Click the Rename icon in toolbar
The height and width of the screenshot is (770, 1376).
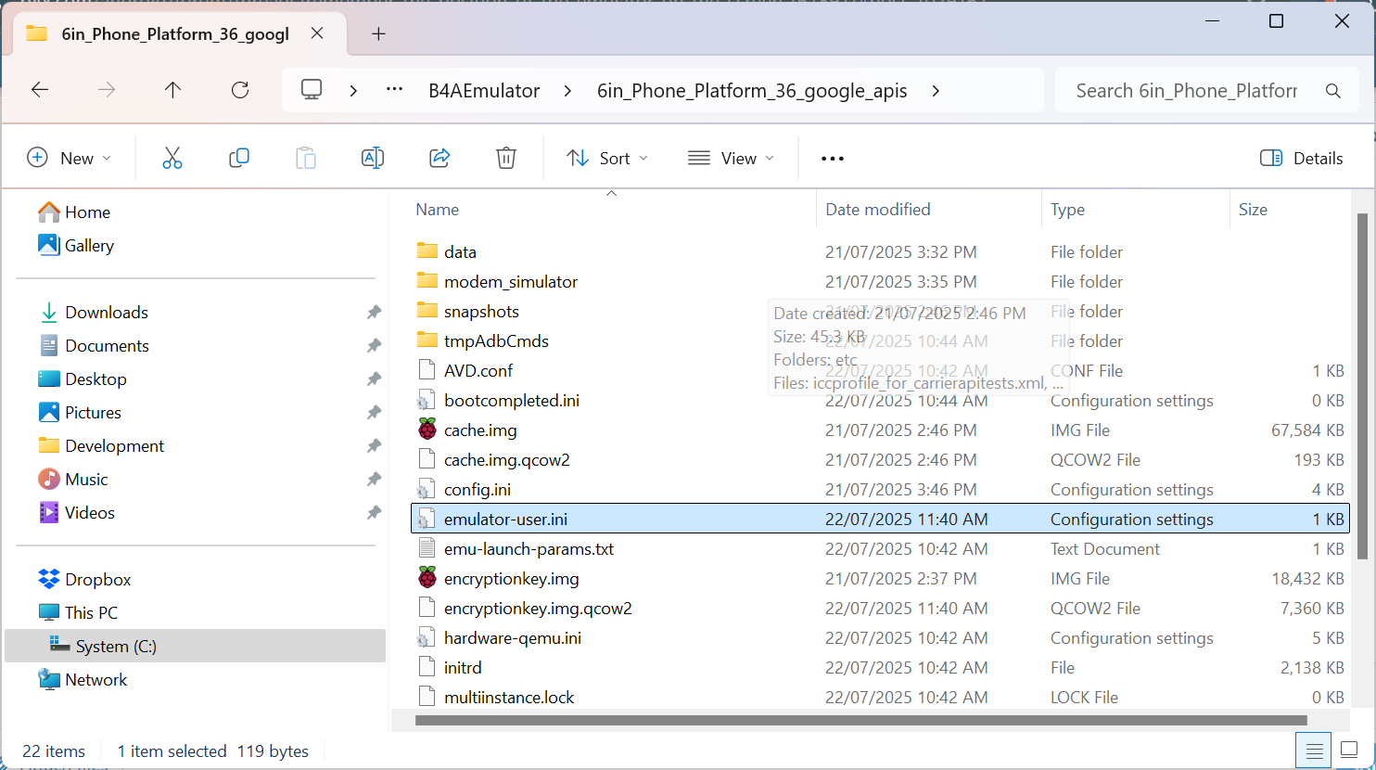tap(373, 158)
